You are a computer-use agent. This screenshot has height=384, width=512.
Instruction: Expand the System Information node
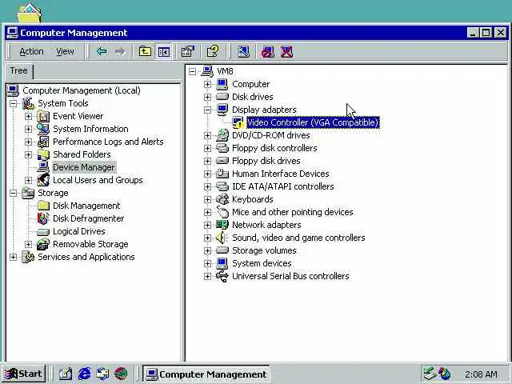point(29,129)
